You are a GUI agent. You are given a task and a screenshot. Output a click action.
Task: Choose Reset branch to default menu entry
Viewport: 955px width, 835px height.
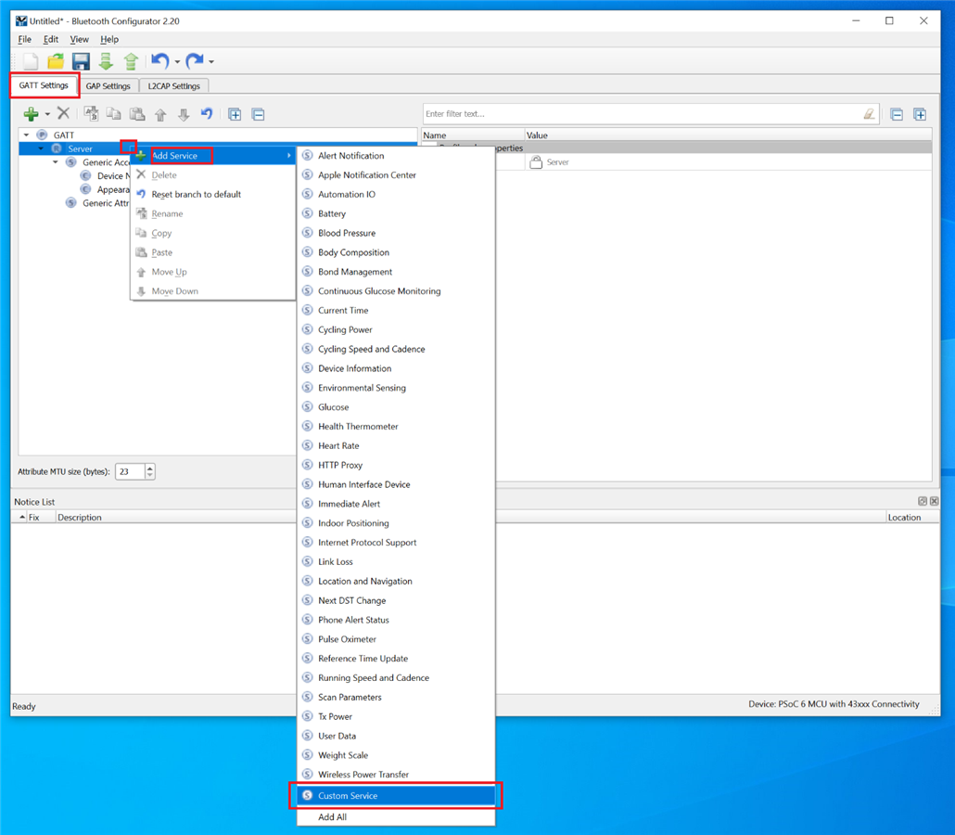coord(213,195)
